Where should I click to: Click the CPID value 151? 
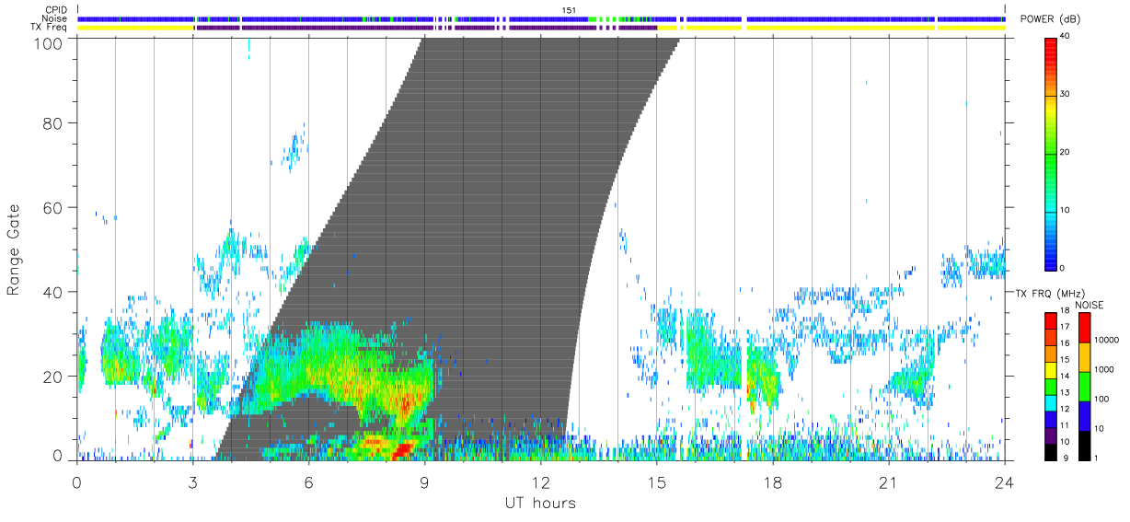pyautogui.click(x=569, y=10)
